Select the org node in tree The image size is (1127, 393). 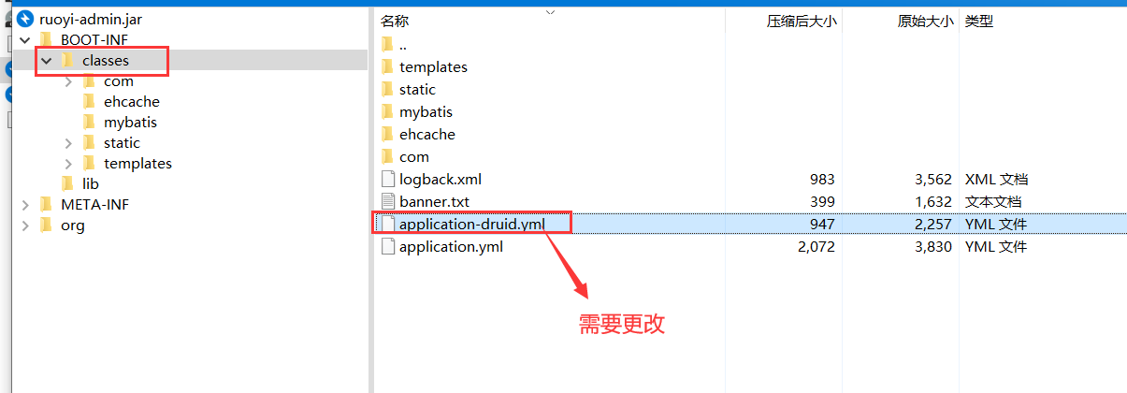click(x=72, y=225)
